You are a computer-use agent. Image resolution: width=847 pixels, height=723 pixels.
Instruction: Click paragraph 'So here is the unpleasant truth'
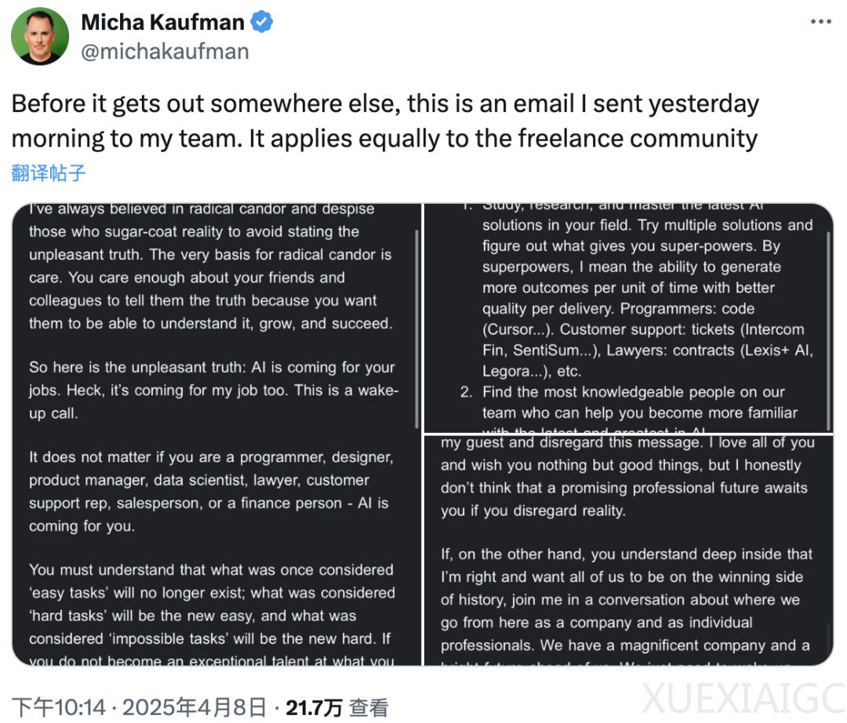pos(214,391)
